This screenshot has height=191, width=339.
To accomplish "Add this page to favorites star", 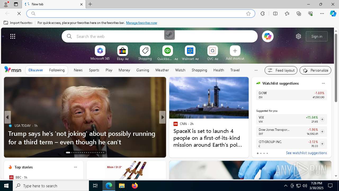I will pyautogui.click(x=248, y=14).
